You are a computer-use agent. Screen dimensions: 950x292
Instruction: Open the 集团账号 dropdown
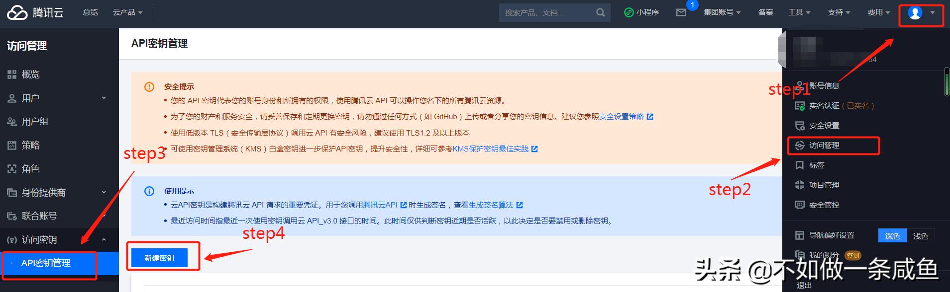[722, 12]
